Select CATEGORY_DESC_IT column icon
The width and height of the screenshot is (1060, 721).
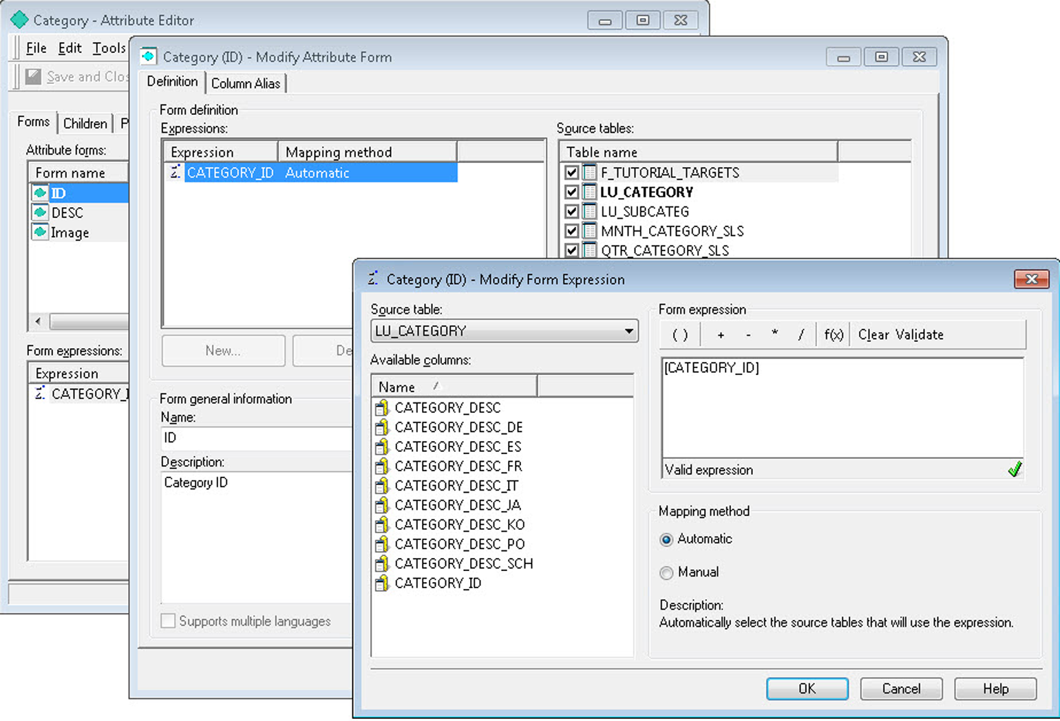pyautogui.click(x=381, y=486)
